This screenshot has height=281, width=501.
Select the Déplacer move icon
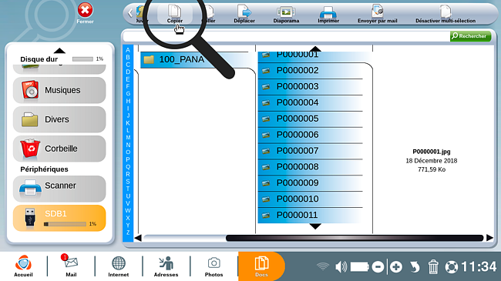click(x=244, y=14)
